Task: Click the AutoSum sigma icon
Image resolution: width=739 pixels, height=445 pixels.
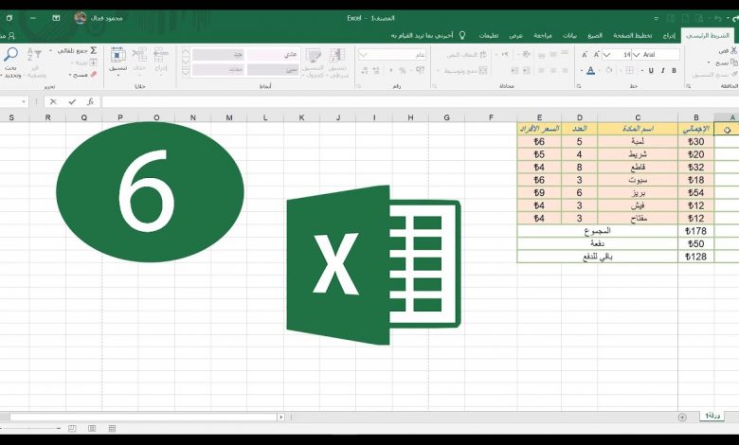Action: point(93,50)
